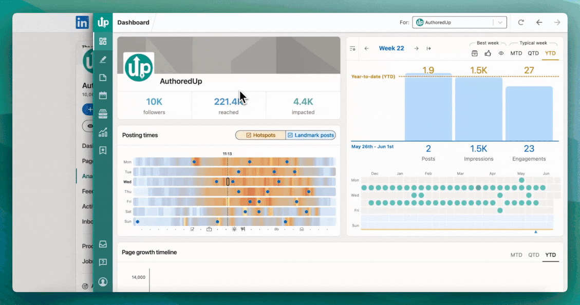580x305 pixels.
Task: Click the Wednesday 11:13 time slot marker
Action: [228, 182]
